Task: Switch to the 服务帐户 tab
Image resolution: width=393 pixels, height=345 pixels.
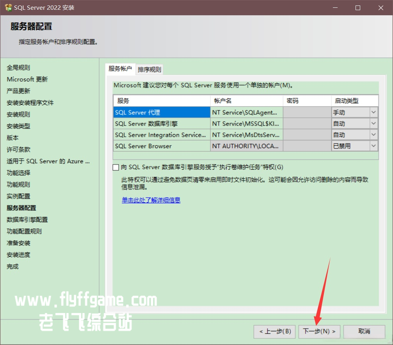Action: click(120, 69)
